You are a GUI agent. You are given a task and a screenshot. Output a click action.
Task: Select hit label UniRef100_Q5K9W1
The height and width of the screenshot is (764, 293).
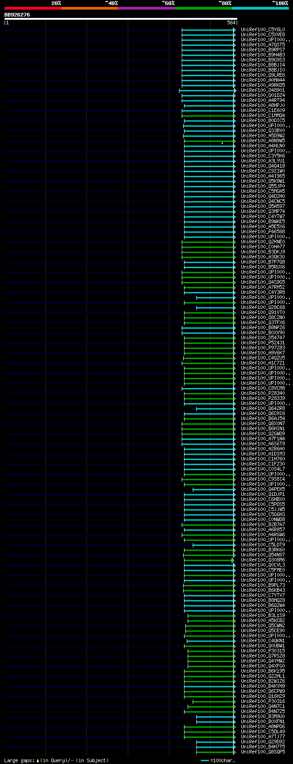point(263,181)
